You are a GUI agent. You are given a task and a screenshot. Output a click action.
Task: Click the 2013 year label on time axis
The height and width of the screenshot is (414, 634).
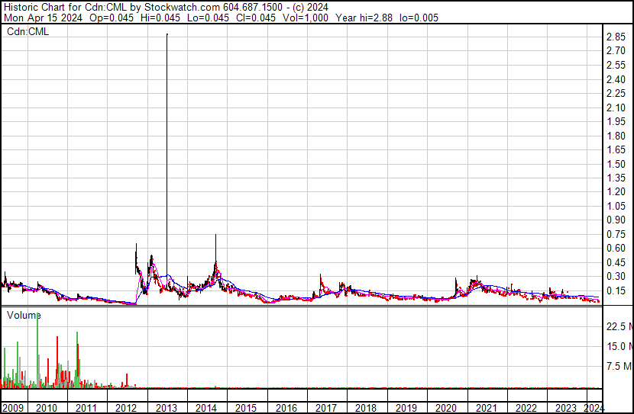tap(166, 408)
